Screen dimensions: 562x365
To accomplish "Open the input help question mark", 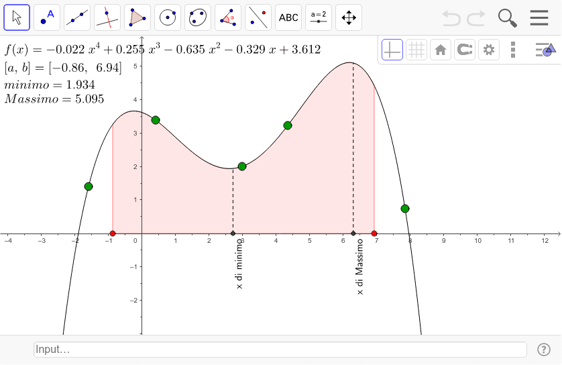I will (544, 349).
